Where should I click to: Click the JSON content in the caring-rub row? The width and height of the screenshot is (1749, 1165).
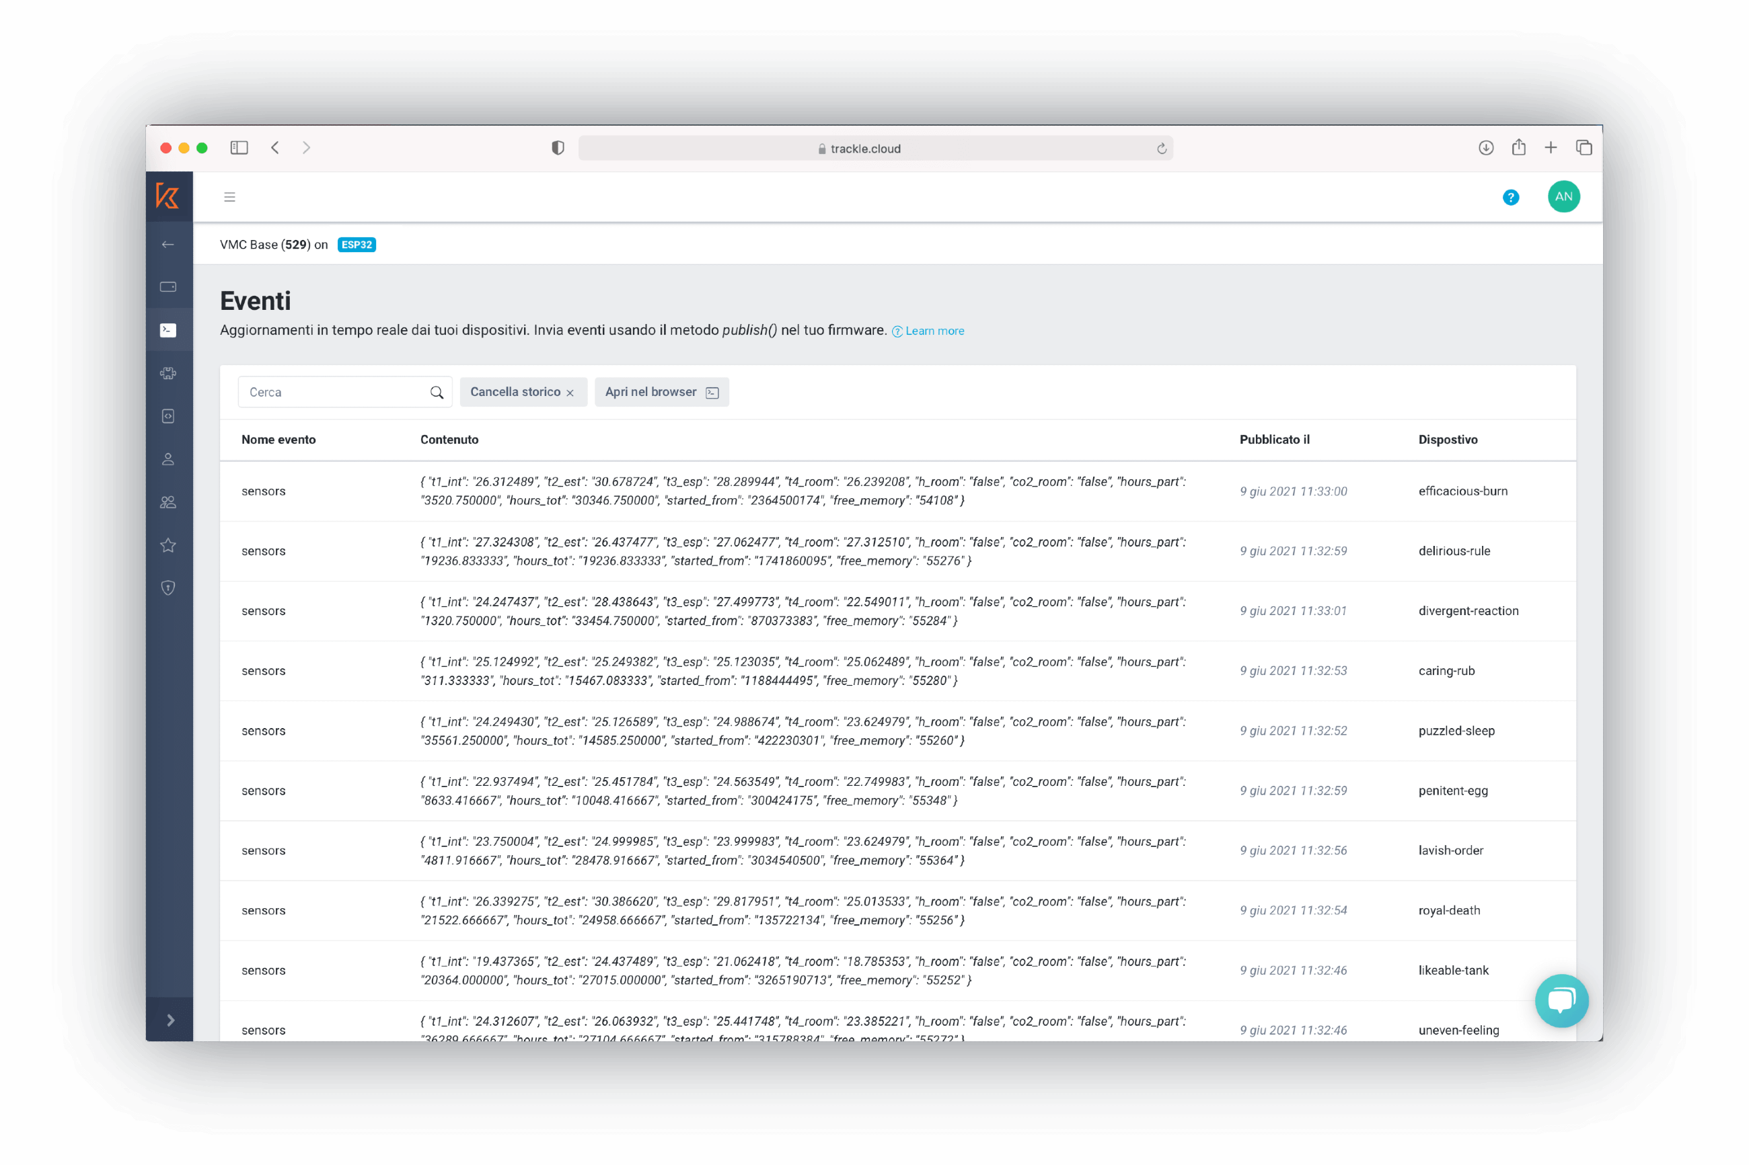803,671
